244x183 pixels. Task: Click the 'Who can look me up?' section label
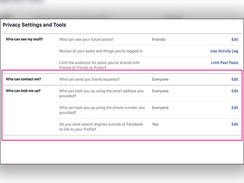(24, 91)
